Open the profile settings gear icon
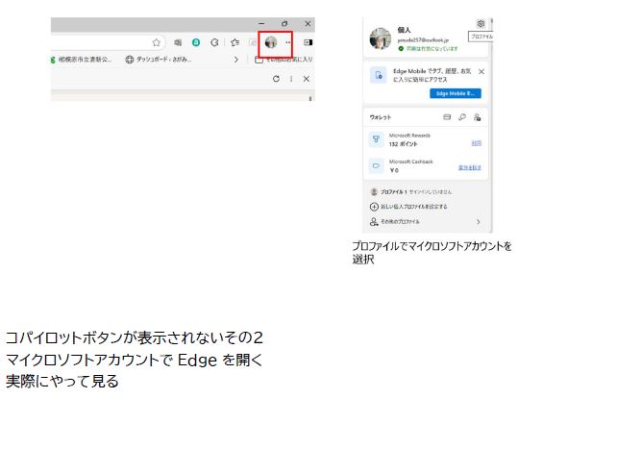 481,23
